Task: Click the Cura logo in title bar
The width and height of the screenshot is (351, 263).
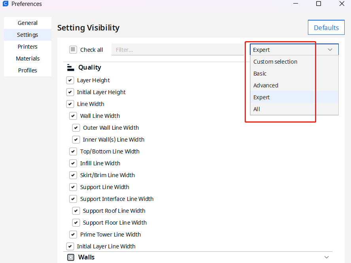Action: (6, 4)
